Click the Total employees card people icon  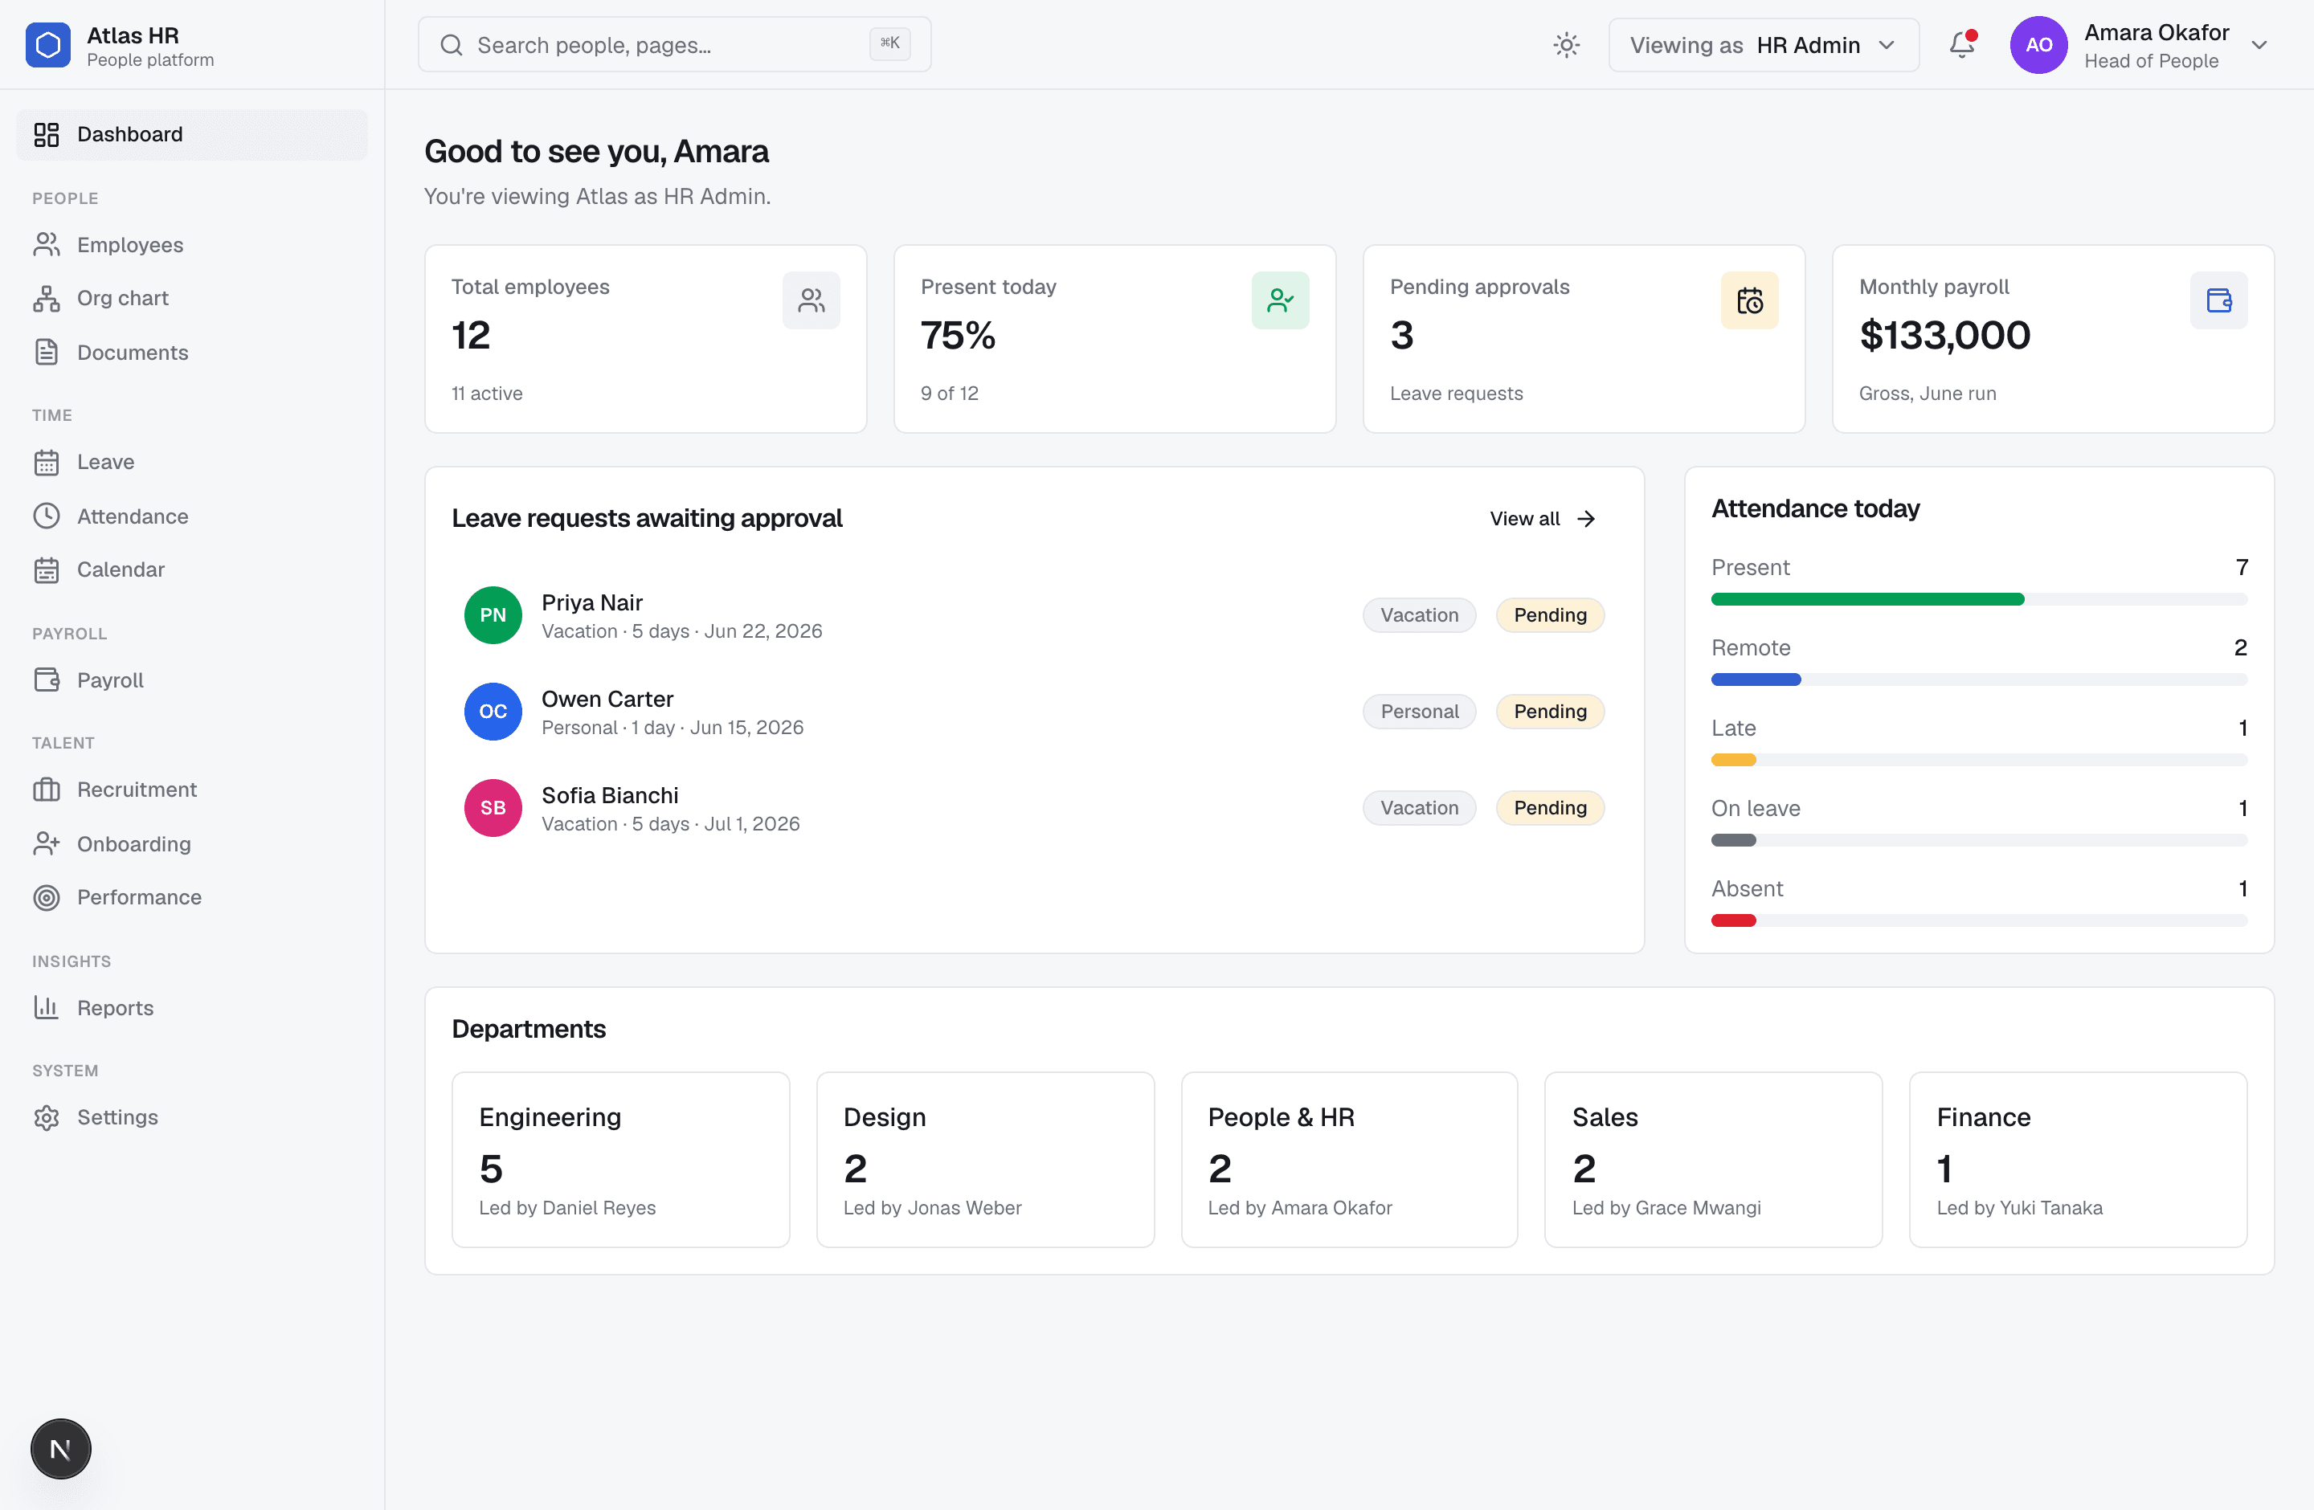[x=811, y=300]
